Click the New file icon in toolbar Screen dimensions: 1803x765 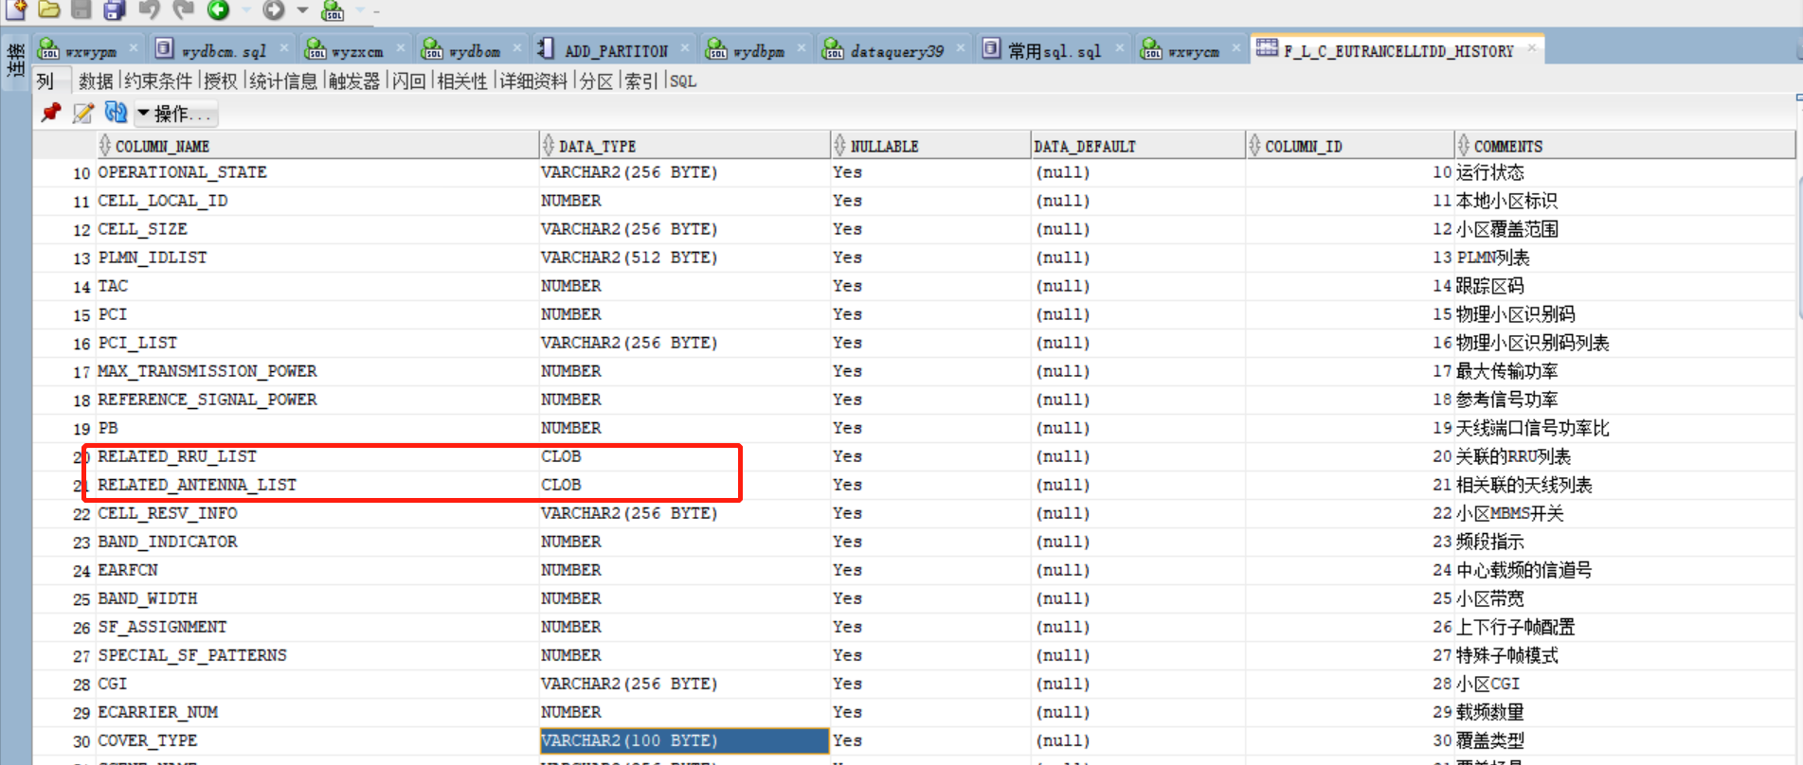click(16, 9)
